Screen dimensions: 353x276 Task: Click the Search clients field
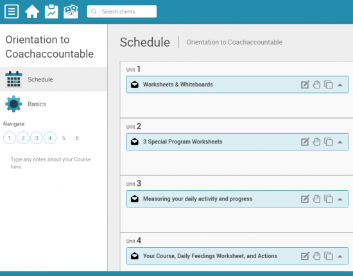tap(122, 12)
